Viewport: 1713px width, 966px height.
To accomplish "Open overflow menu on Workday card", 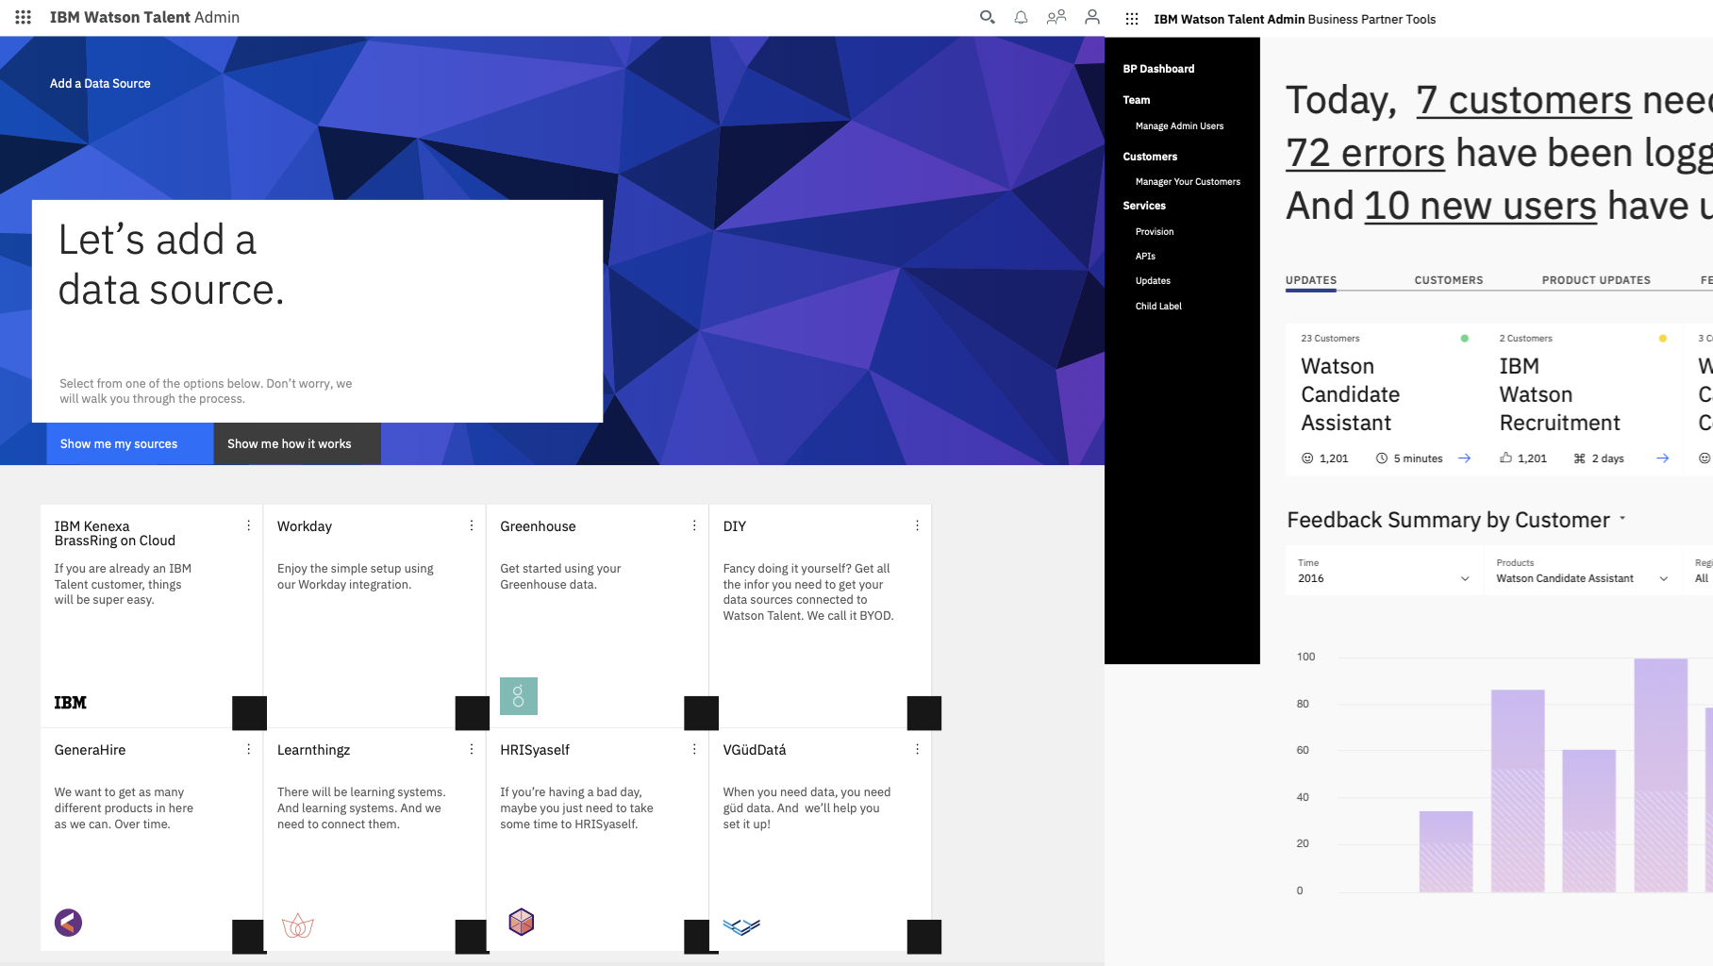I will point(472,525).
